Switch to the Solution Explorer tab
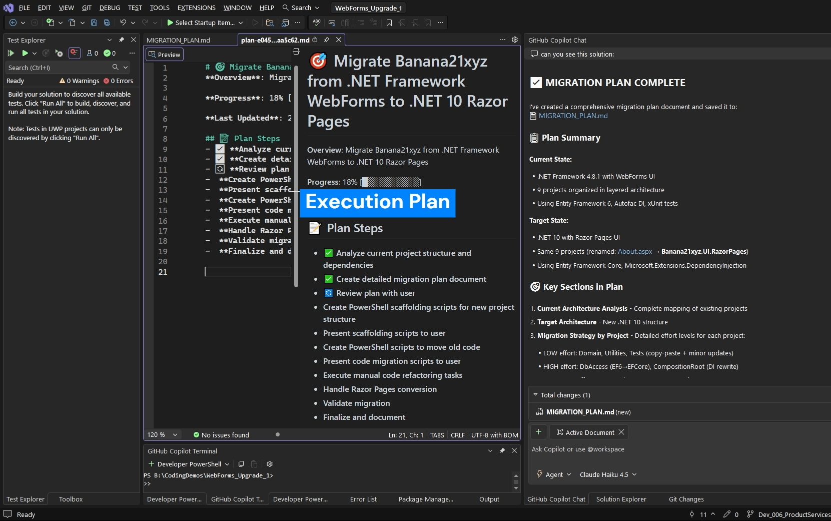This screenshot has height=521, width=831. pos(621,499)
